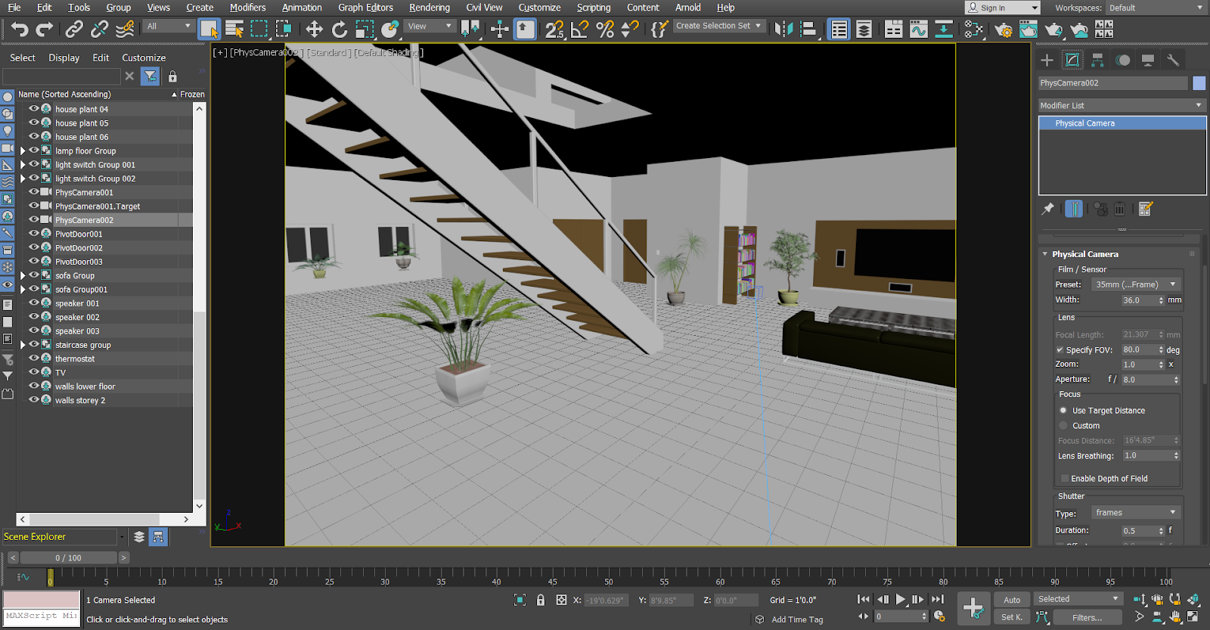The image size is (1210, 630).
Task: Click the Scene Explorer filter funnel icon
Action: coord(150,76)
